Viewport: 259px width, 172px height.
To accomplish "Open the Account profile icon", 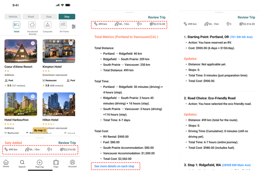I will (73, 162).
